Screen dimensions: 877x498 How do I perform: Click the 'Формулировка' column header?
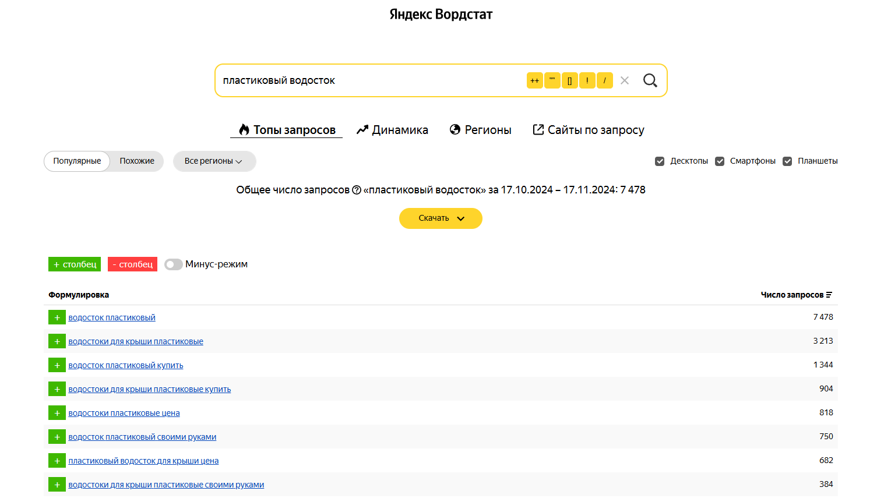[79, 295]
